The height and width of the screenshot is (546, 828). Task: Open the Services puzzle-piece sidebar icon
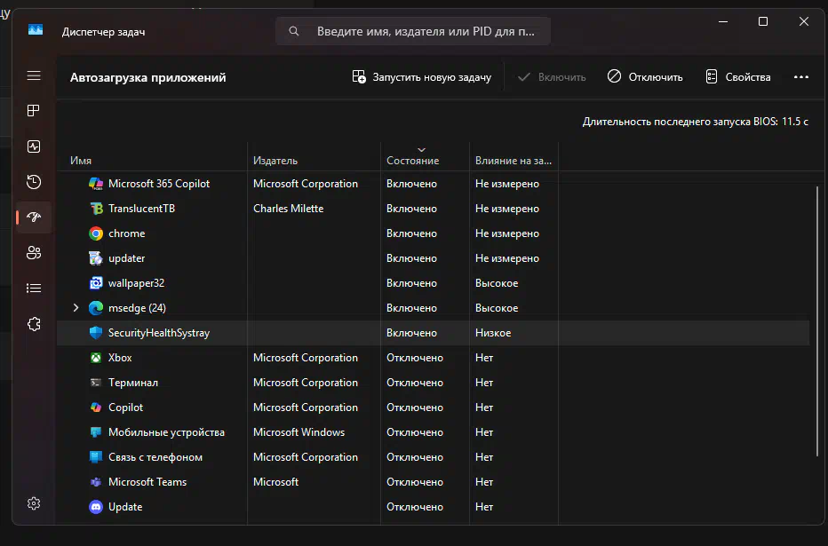coord(34,324)
